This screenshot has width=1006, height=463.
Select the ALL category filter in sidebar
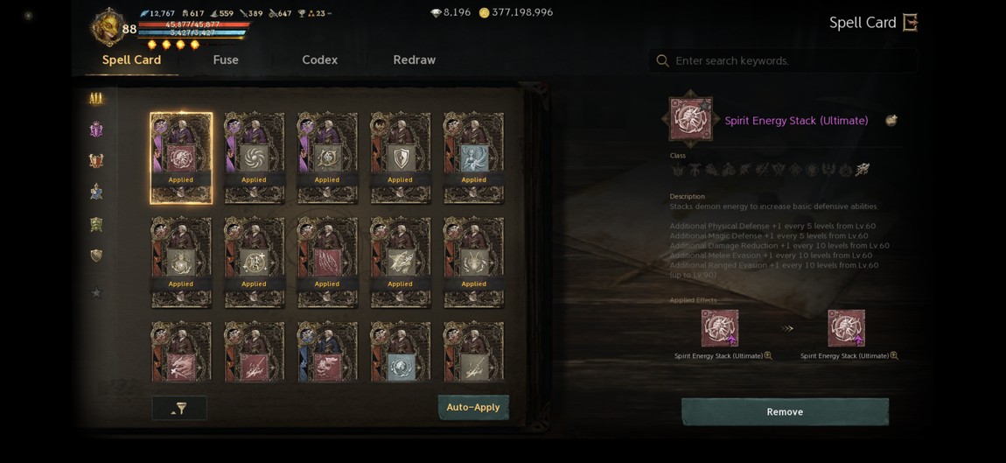(95, 98)
